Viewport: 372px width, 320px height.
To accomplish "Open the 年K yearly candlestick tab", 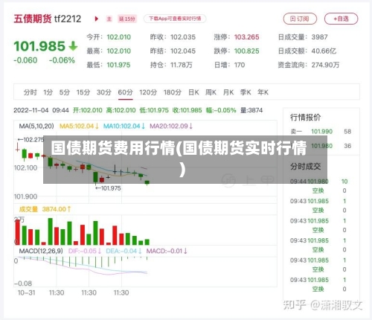I will 263,92.
